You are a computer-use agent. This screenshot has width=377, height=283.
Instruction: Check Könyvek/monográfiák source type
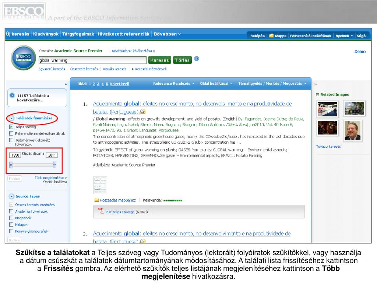click(11, 231)
